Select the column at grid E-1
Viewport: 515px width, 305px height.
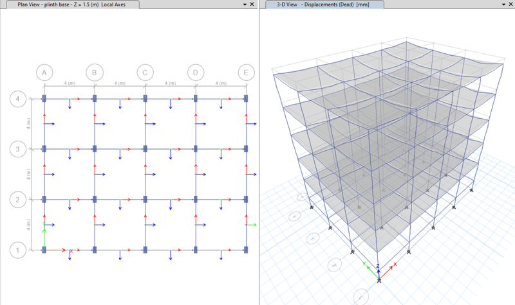pyautogui.click(x=246, y=250)
